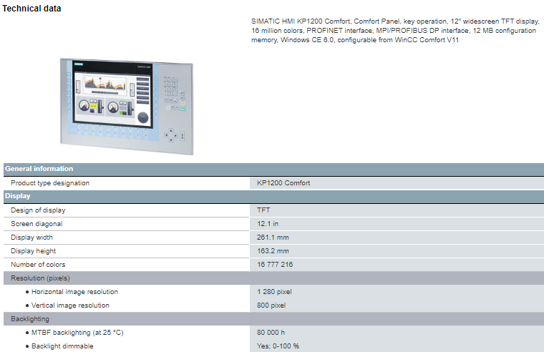544x352 pixels.
Task: Click the 'Backlight dimmable' label
Action: point(62,346)
